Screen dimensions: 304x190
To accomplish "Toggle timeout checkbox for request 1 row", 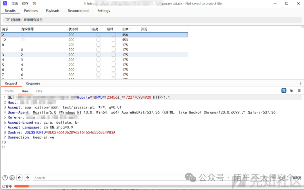I will 114,50.
